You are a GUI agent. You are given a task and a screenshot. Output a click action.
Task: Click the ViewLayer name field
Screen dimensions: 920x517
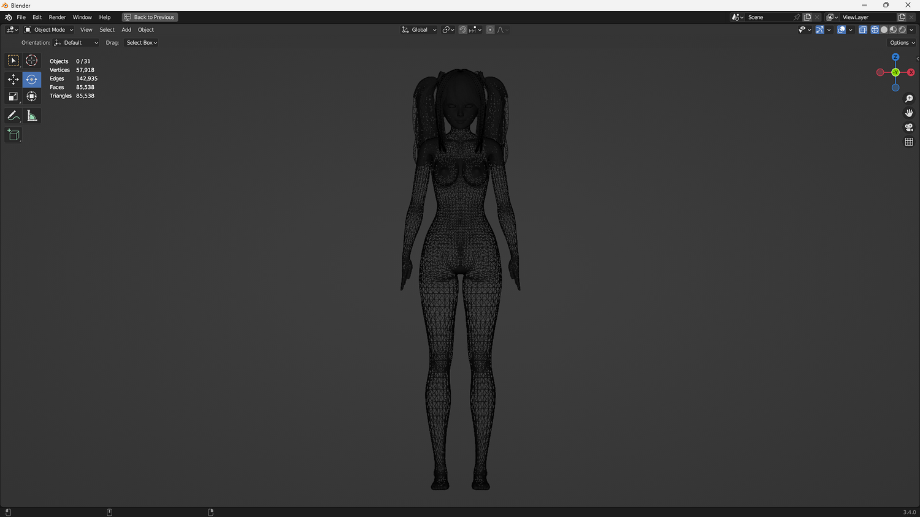tap(868, 17)
